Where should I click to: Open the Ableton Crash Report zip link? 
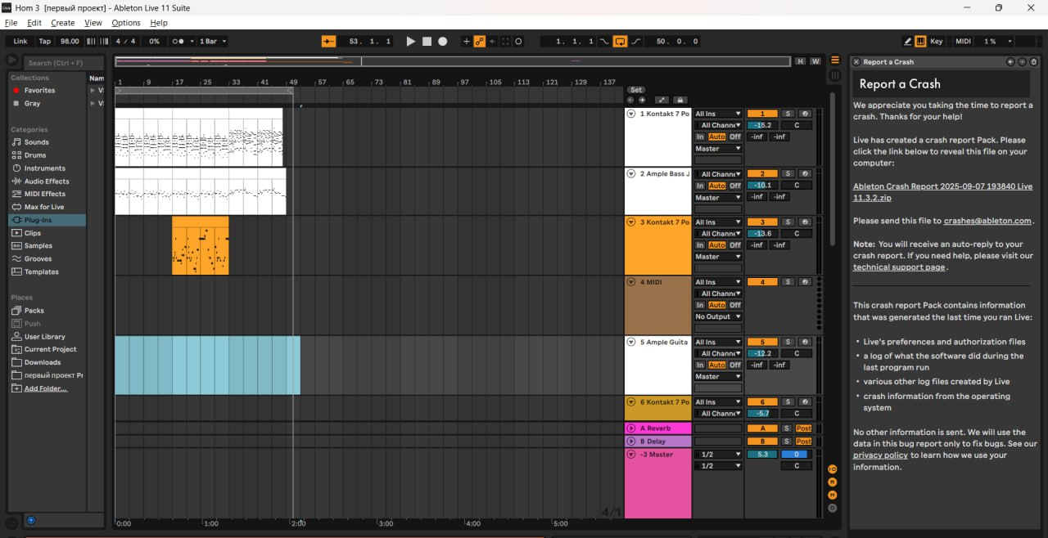tap(942, 192)
